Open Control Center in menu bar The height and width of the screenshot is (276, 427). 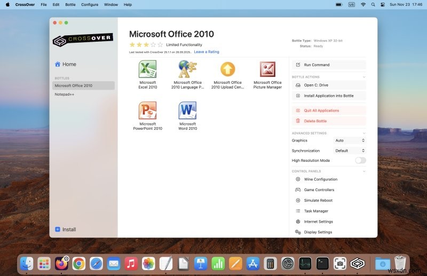383,5
